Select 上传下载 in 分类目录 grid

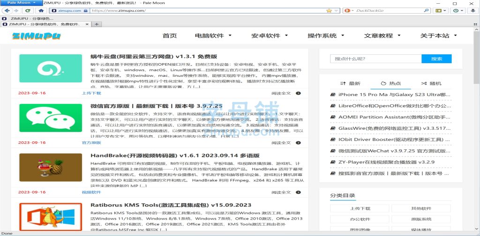pyautogui.click(x=360, y=208)
